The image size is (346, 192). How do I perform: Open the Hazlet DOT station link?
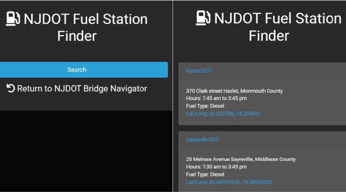tap(199, 71)
